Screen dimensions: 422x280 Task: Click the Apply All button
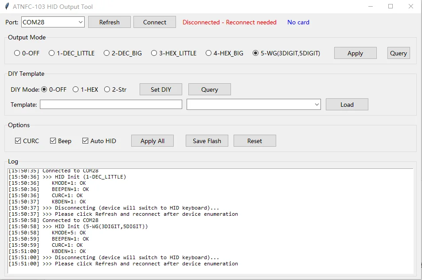tap(152, 141)
